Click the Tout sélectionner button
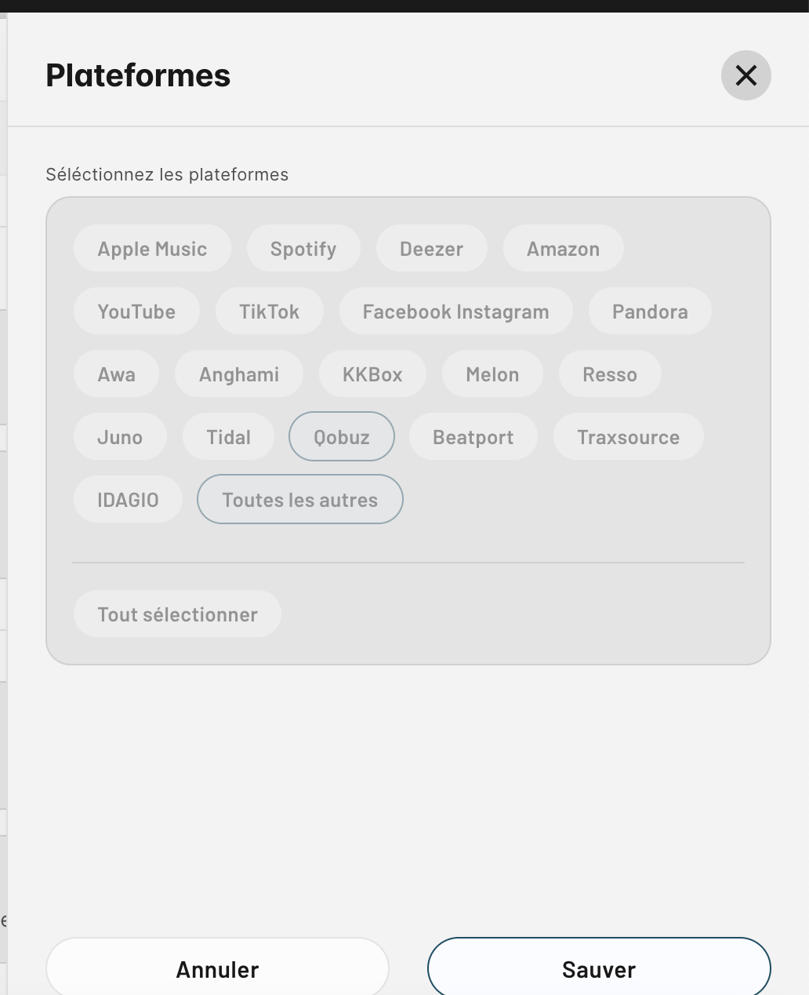Viewport: 809px width, 995px height. click(177, 614)
